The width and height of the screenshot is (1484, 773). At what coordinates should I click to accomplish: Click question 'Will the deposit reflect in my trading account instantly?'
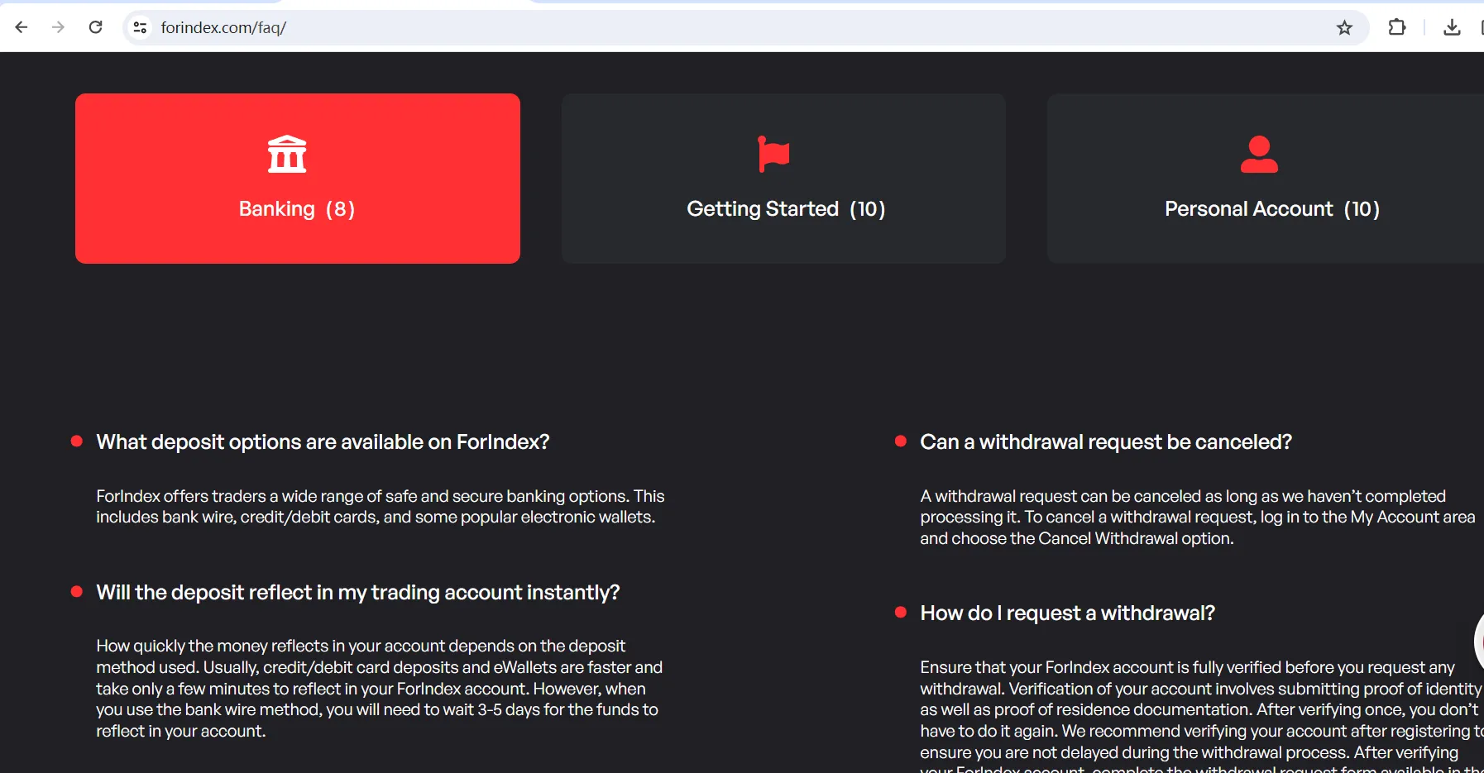click(x=357, y=593)
